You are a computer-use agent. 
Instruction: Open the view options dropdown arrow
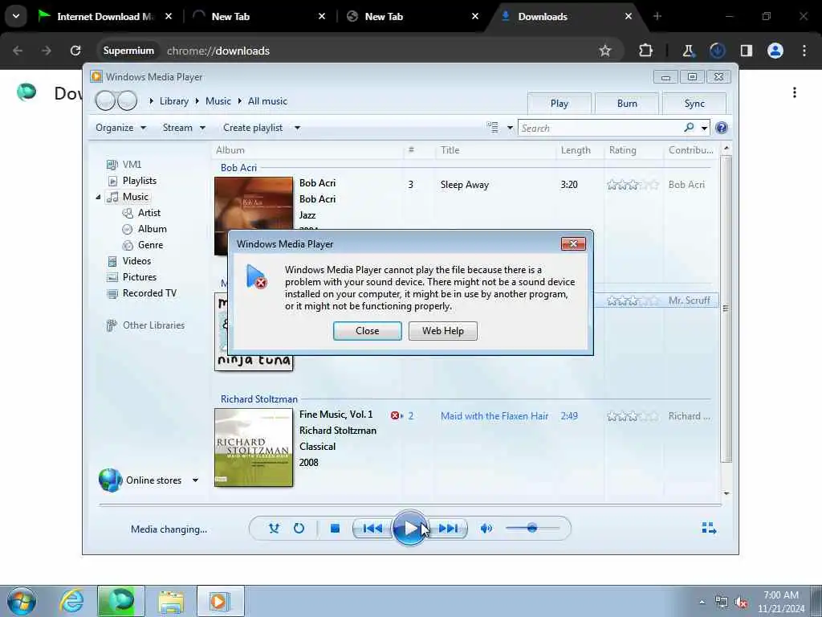coord(510,128)
